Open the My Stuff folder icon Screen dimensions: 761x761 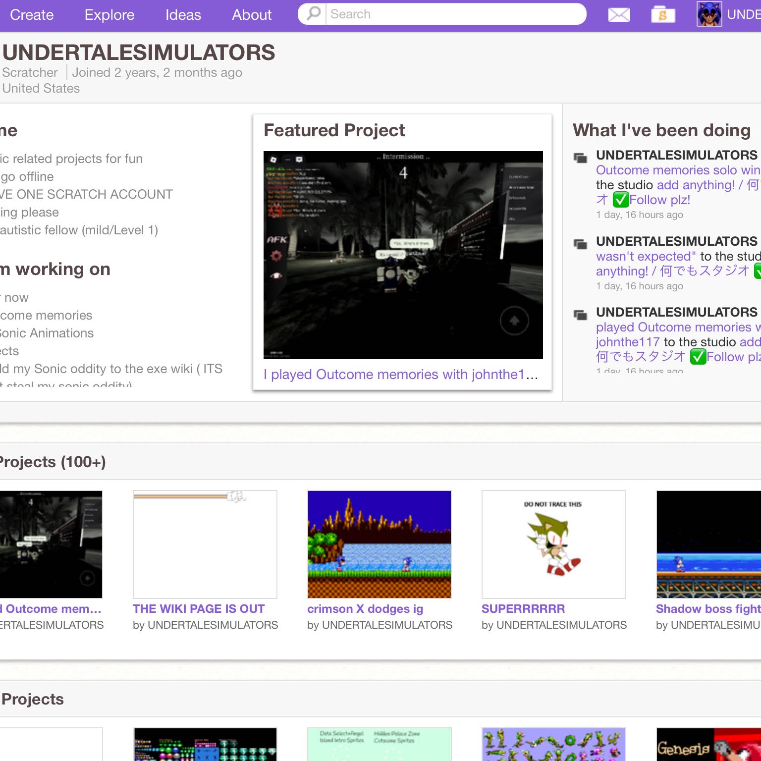coord(663,14)
